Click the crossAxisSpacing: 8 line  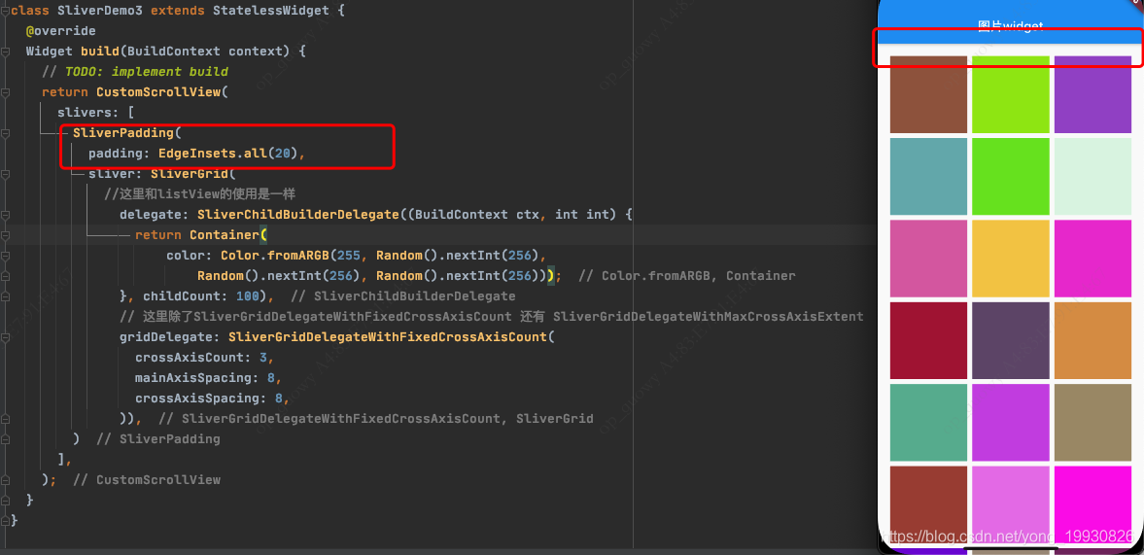pyautogui.click(x=212, y=399)
